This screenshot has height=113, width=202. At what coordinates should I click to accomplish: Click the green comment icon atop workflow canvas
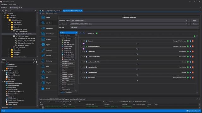click(194, 36)
